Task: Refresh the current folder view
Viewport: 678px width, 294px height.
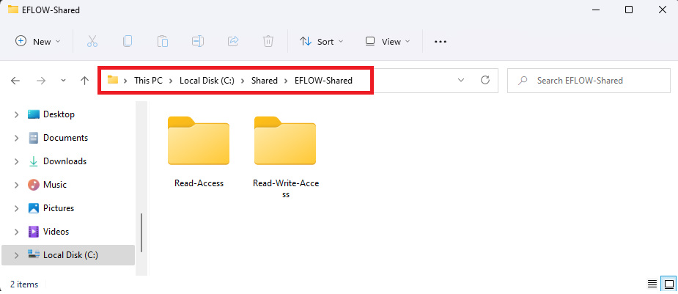Action: coord(485,80)
